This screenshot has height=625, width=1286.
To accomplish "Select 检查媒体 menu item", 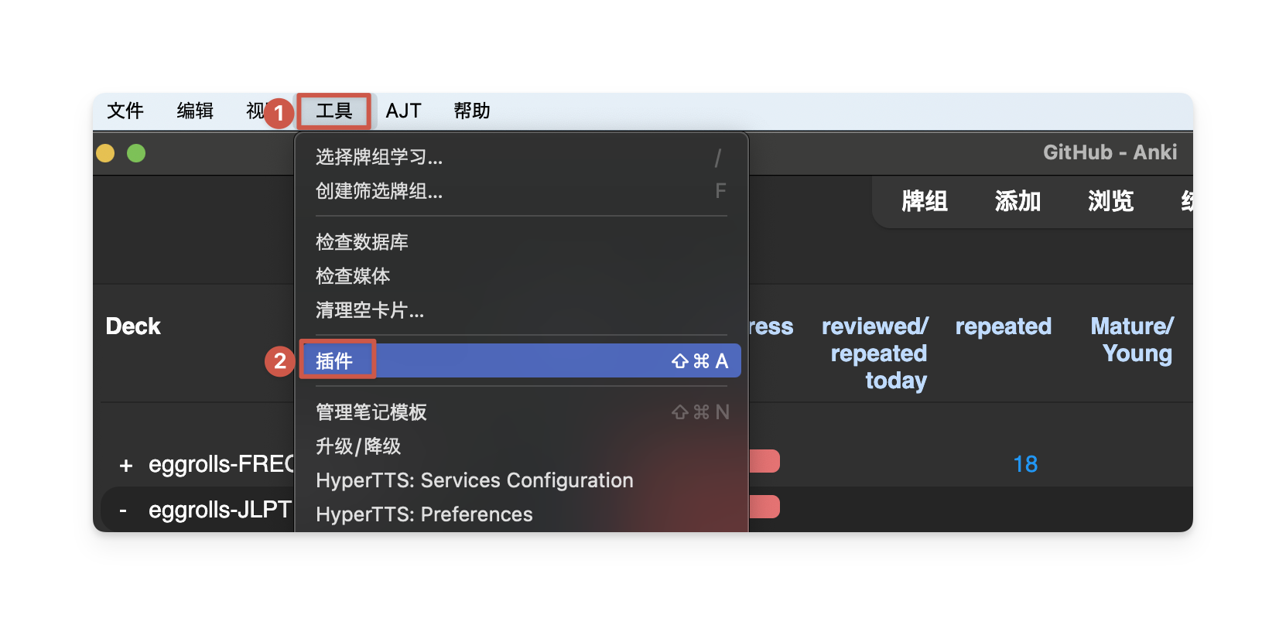I will tap(353, 276).
